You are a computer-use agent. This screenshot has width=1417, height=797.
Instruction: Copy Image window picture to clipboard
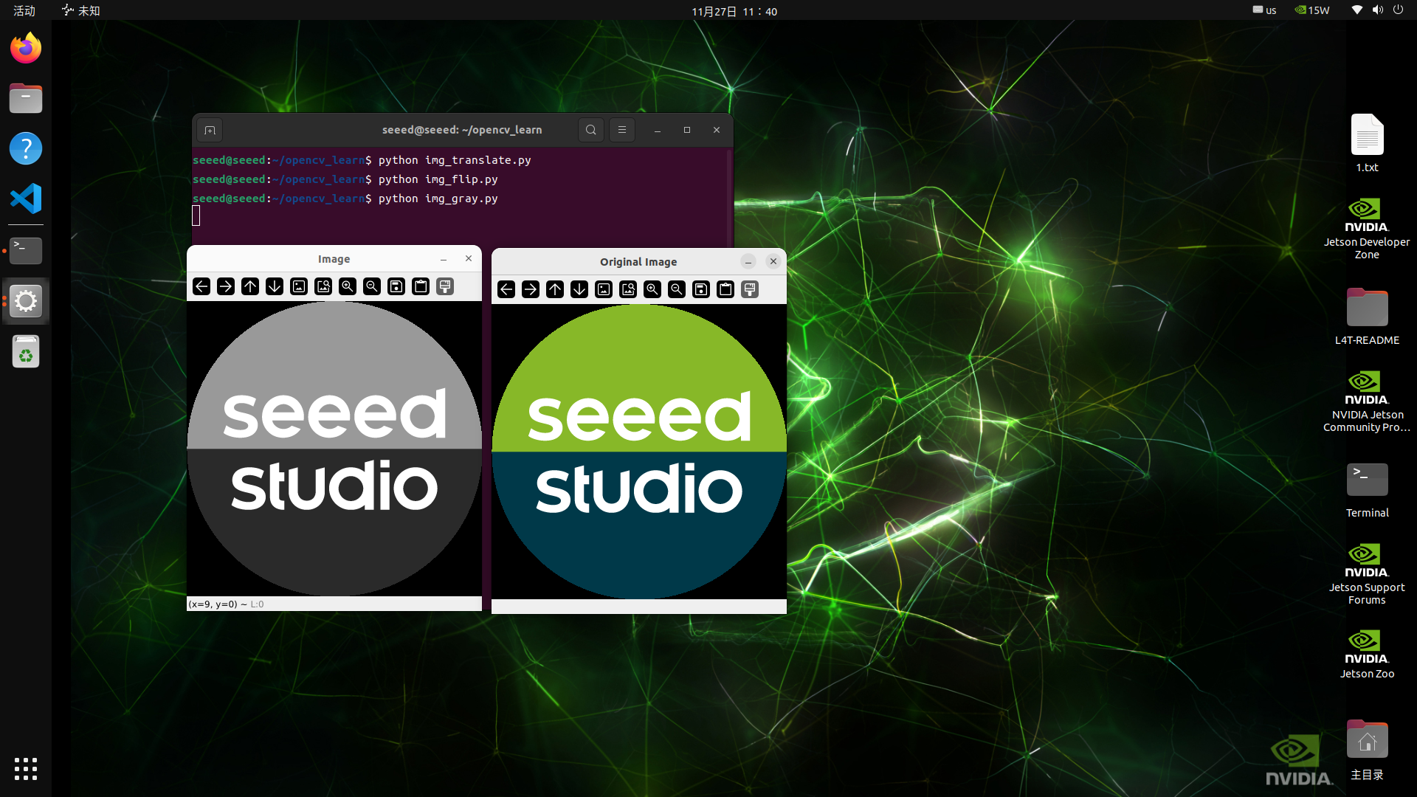tap(421, 286)
